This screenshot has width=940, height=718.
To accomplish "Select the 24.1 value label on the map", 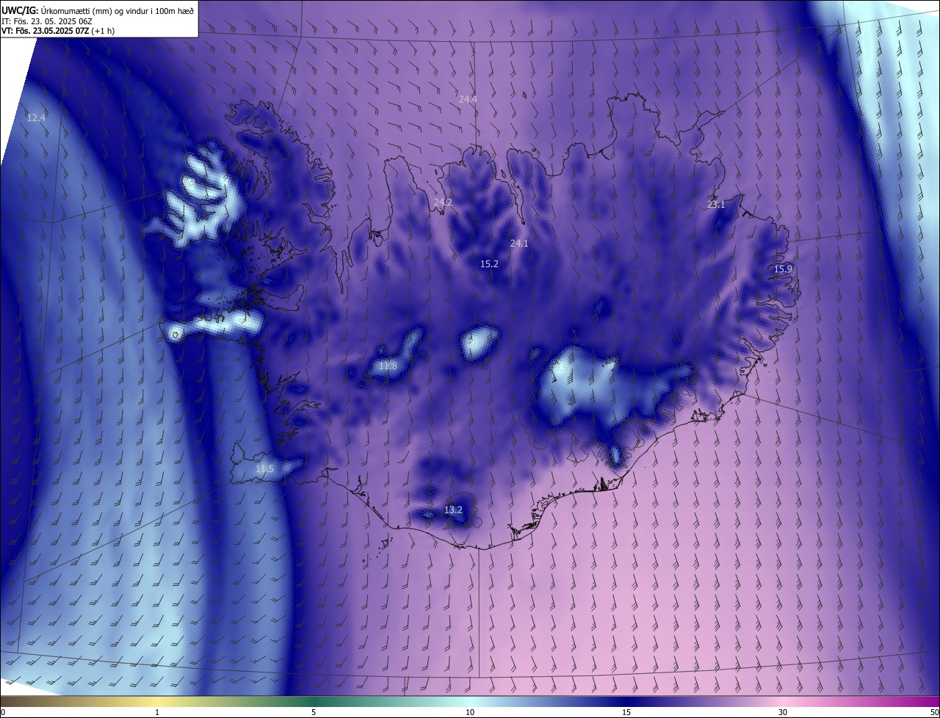I will 519,243.
